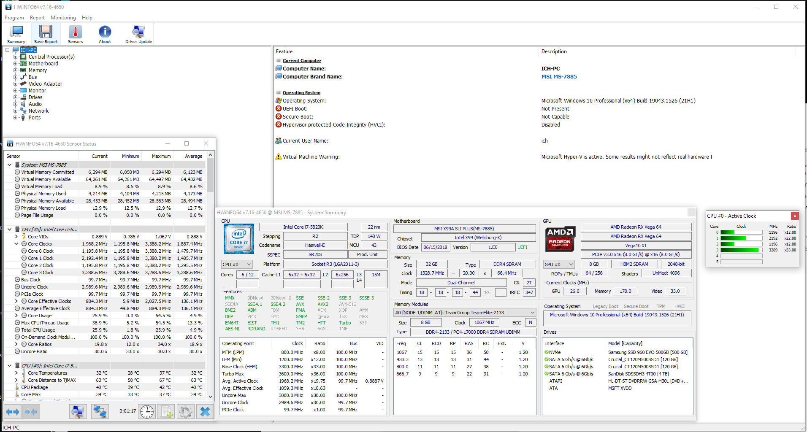807x432 pixels.
Task: Click the Core 3 active clock bar
Action: (x=741, y=250)
